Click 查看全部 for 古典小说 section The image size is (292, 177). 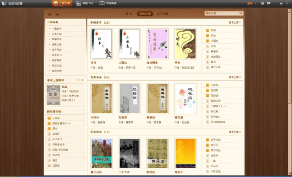pyautogui.click(x=235, y=77)
